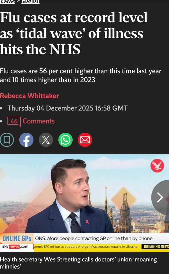The height and width of the screenshot is (274, 169).
Task: Share the article via WhatsApp
Action: point(65,140)
